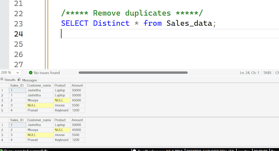Click the SELECT keyword on line 23
Image resolution: width=279 pixels, height=151 pixels.
pyautogui.click(x=75, y=23)
